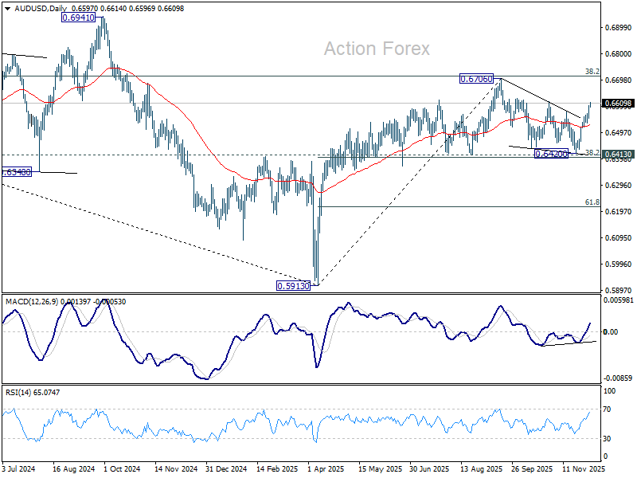Click the 0.68000 price axis label
The height and width of the screenshot is (478, 637).
[x=618, y=53]
